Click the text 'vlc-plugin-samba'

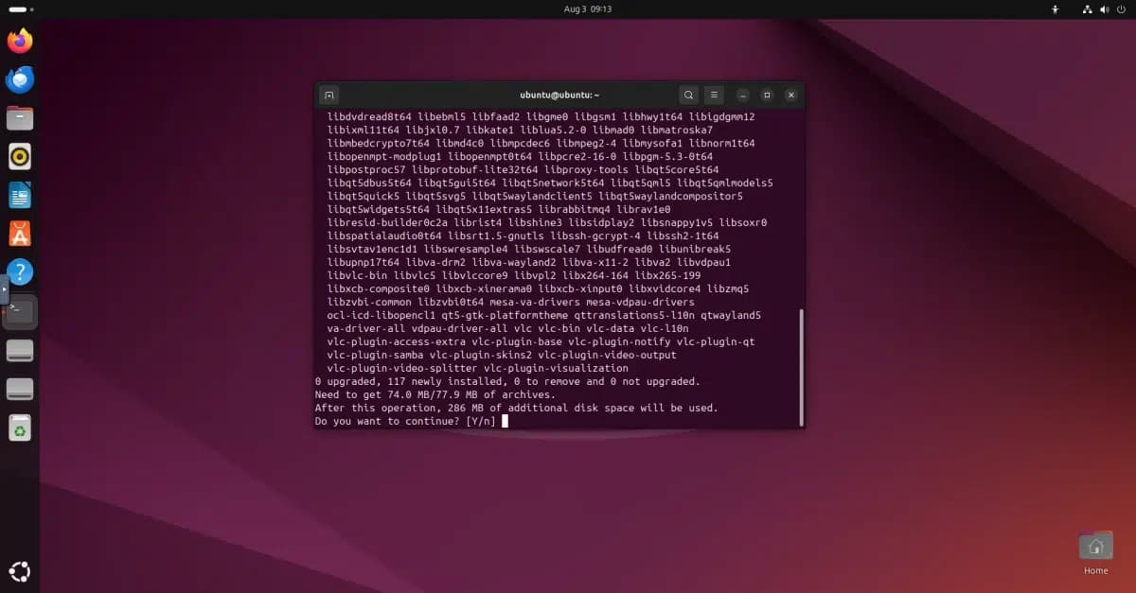(x=375, y=355)
